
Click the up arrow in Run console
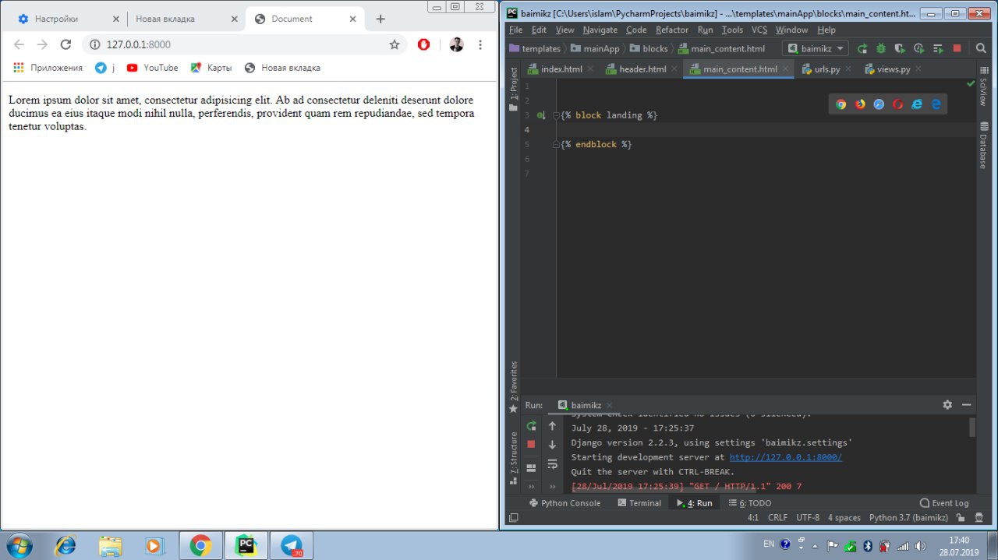coord(552,426)
